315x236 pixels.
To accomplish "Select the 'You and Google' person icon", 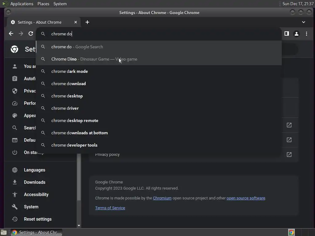I will pyautogui.click(x=15, y=66).
